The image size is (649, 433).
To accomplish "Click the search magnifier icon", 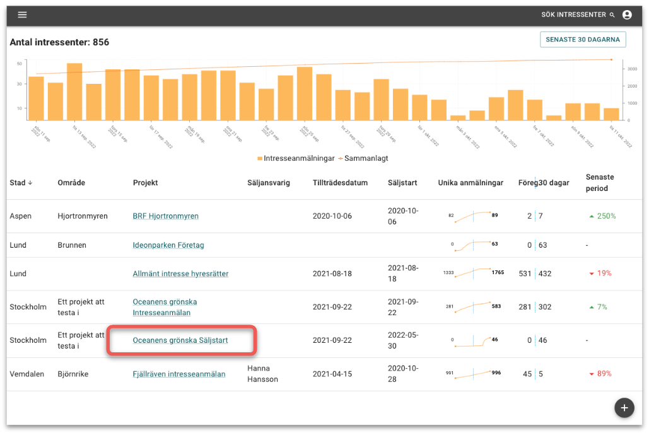I will pyautogui.click(x=612, y=14).
